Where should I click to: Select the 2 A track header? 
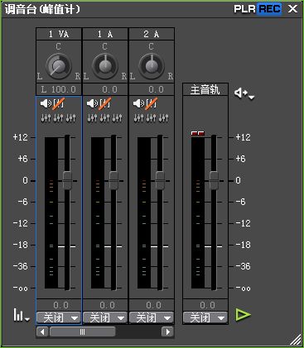(152, 34)
